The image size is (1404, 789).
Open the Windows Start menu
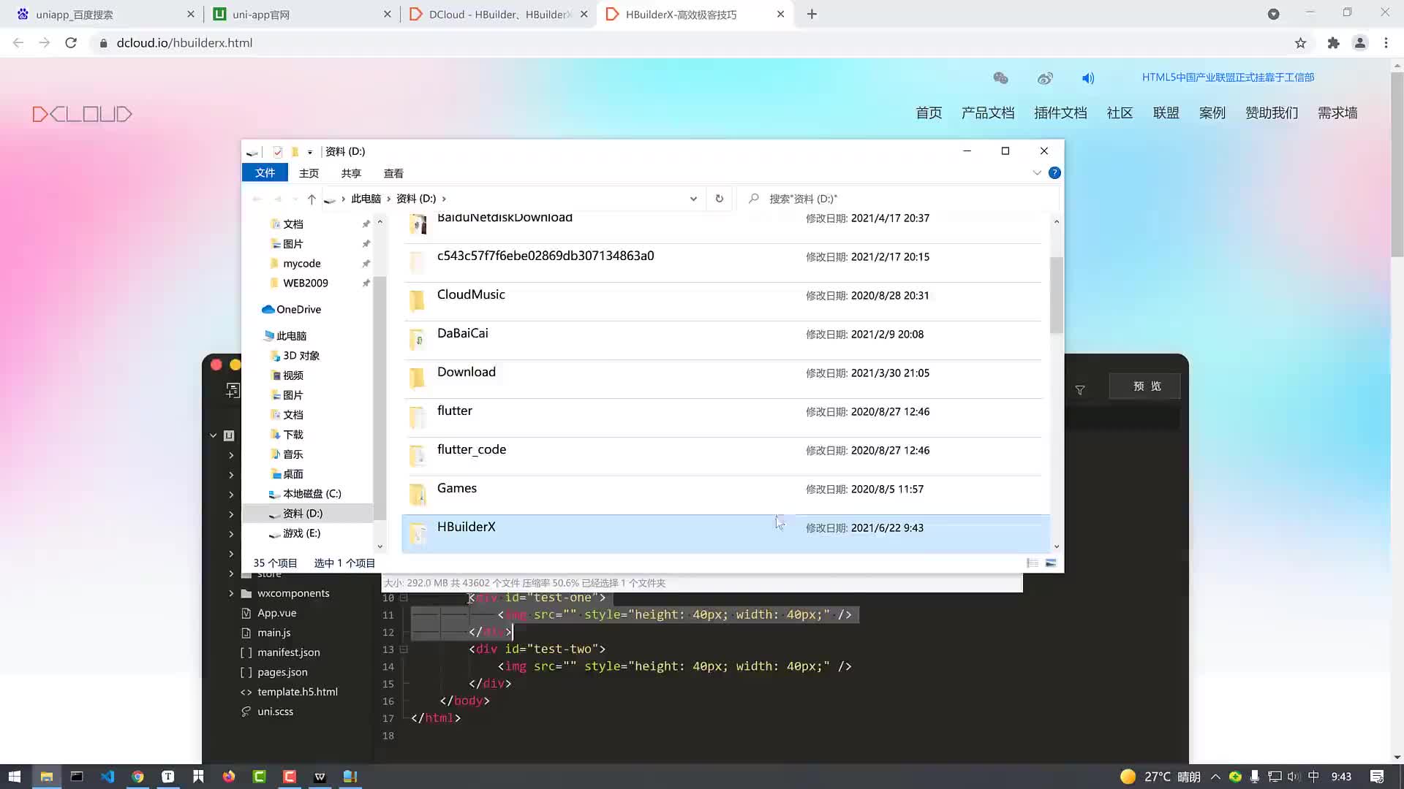click(x=15, y=777)
